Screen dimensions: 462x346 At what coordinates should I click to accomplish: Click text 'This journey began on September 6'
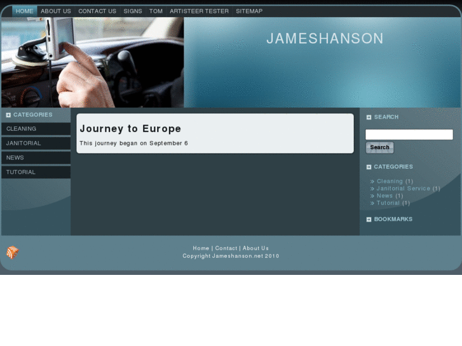tap(133, 143)
